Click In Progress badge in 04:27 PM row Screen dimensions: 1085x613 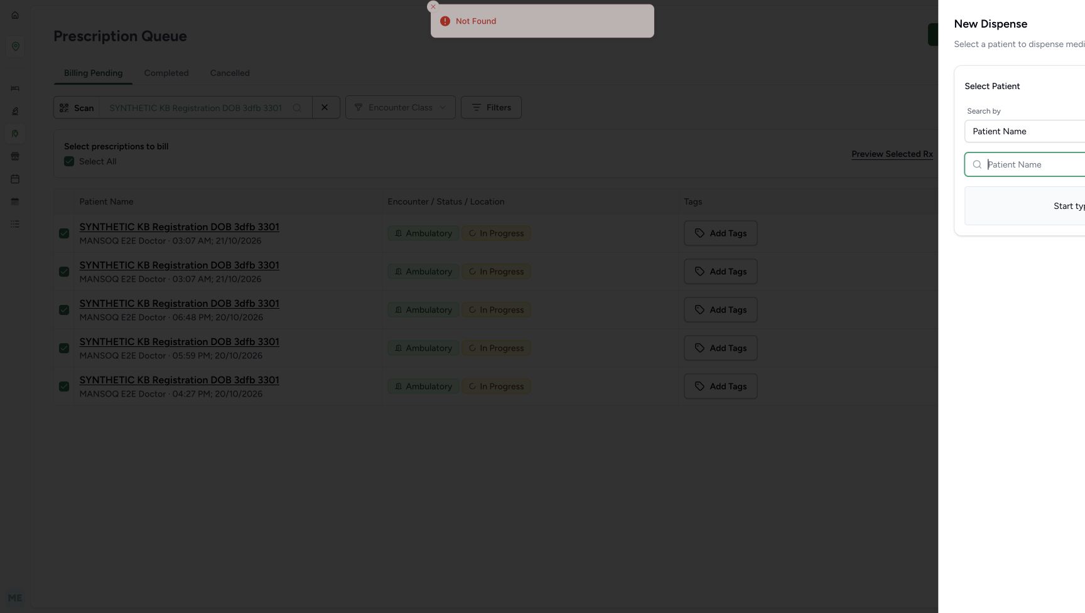point(497,386)
